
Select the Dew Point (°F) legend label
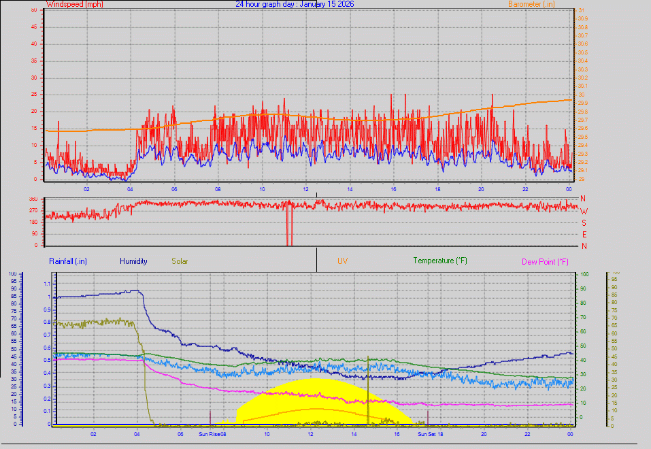click(545, 262)
